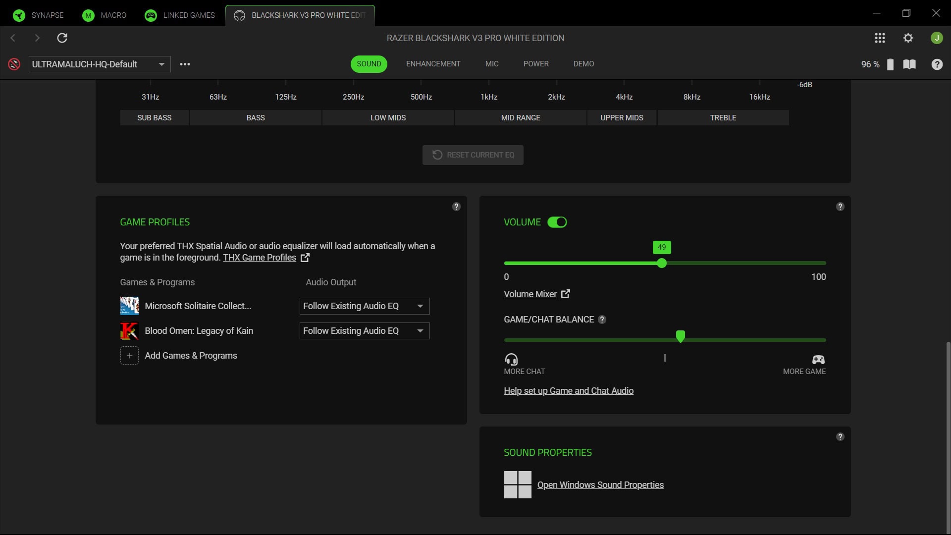
Task: Click the battery level icon
Action: coord(890,64)
